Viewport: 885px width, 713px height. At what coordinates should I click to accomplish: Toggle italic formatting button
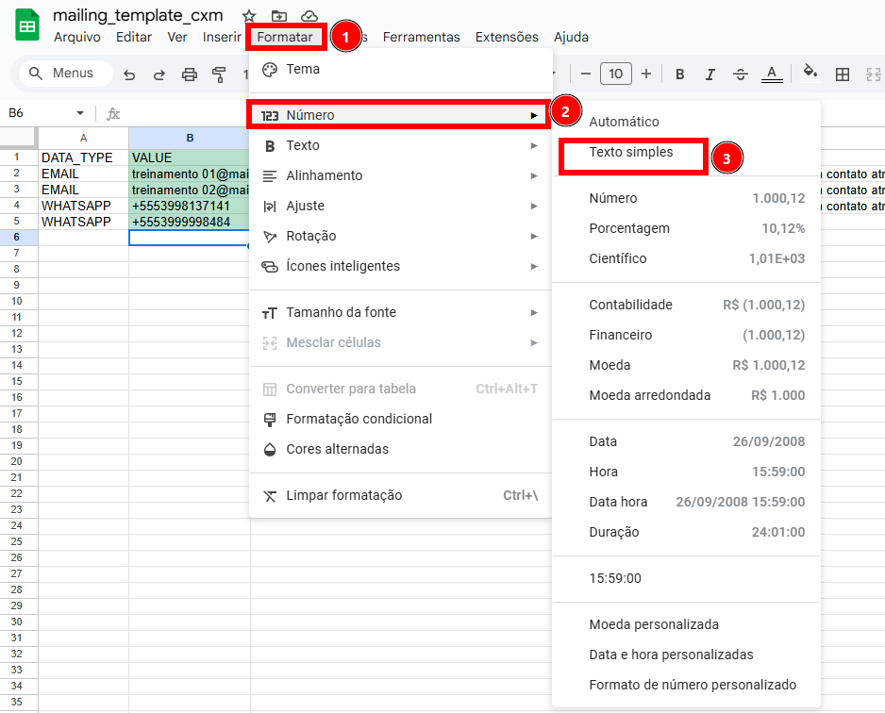click(x=710, y=74)
